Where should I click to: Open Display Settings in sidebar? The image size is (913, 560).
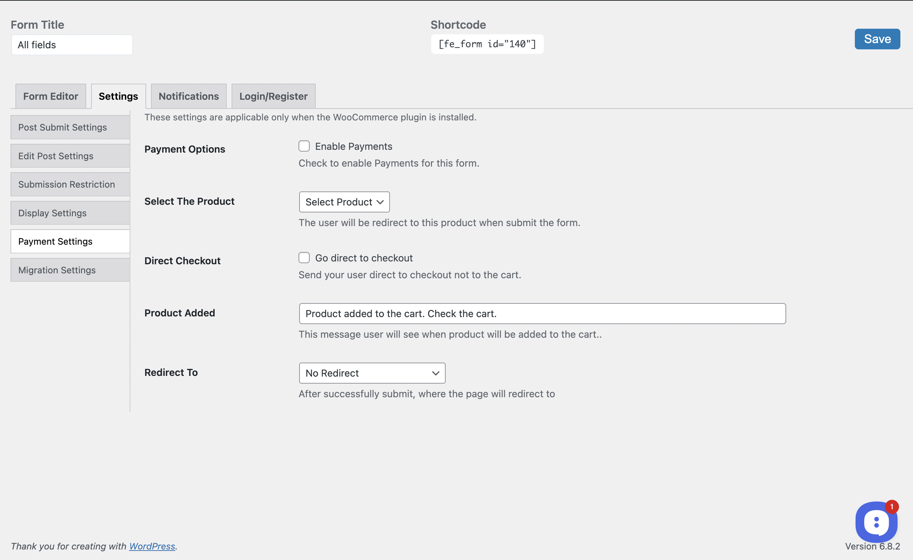coord(70,213)
